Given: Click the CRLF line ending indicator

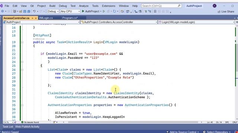Looking at the screenshot, I should [235, 122].
